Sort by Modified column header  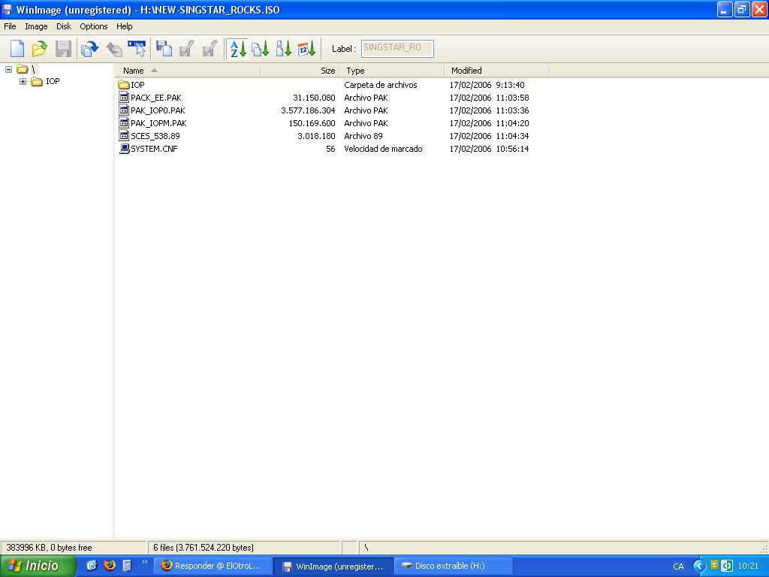click(497, 71)
